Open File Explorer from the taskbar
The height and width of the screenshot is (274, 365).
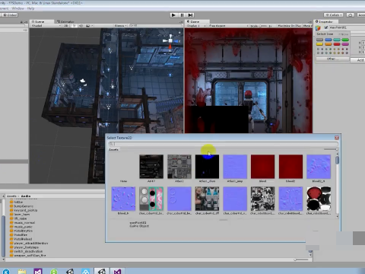pyautogui.click(x=22, y=272)
